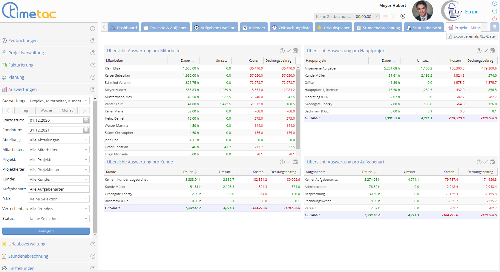The image size is (500, 272).
Task: Toggle the Monat period button
Action: (x=67, y=110)
